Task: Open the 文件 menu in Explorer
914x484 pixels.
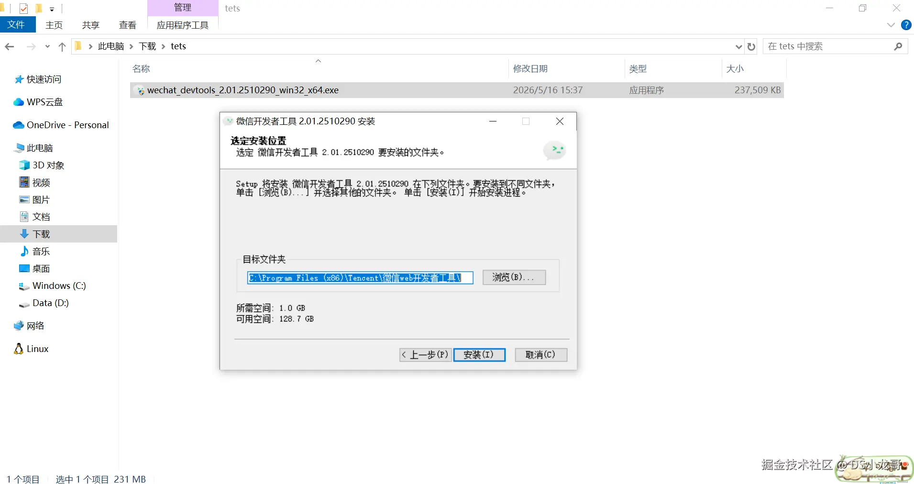Action: [18, 25]
